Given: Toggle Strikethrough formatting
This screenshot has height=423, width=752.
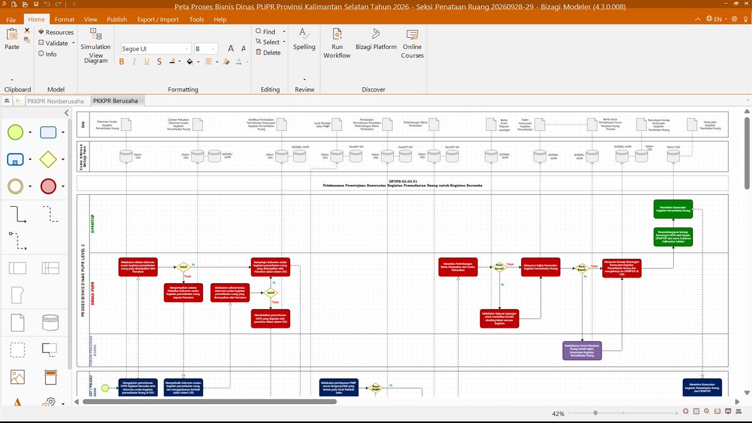Looking at the screenshot, I should pos(159,61).
